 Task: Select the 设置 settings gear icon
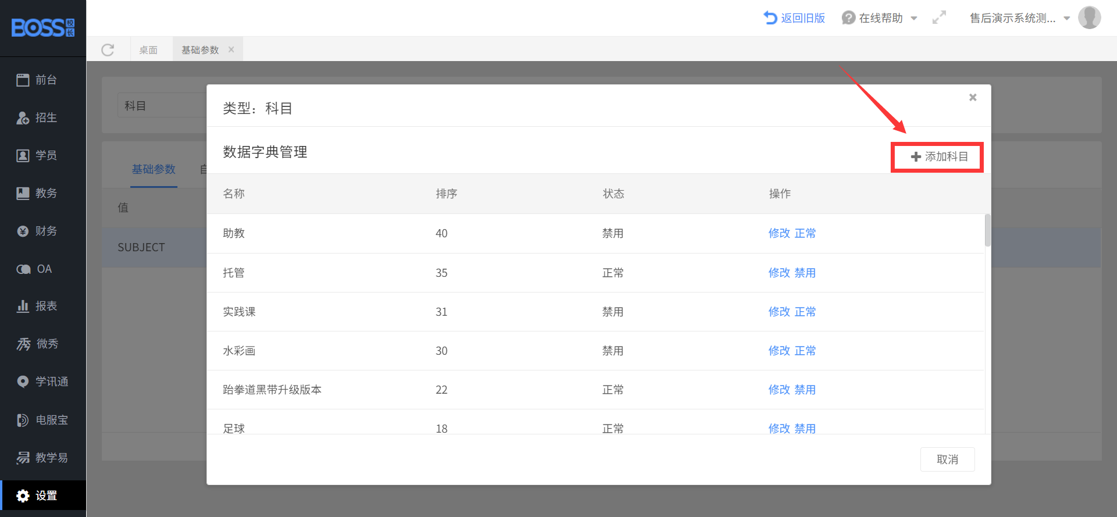tap(23, 496)
